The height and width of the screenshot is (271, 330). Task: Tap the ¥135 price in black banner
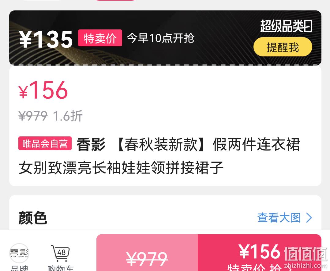coord(46,39)
